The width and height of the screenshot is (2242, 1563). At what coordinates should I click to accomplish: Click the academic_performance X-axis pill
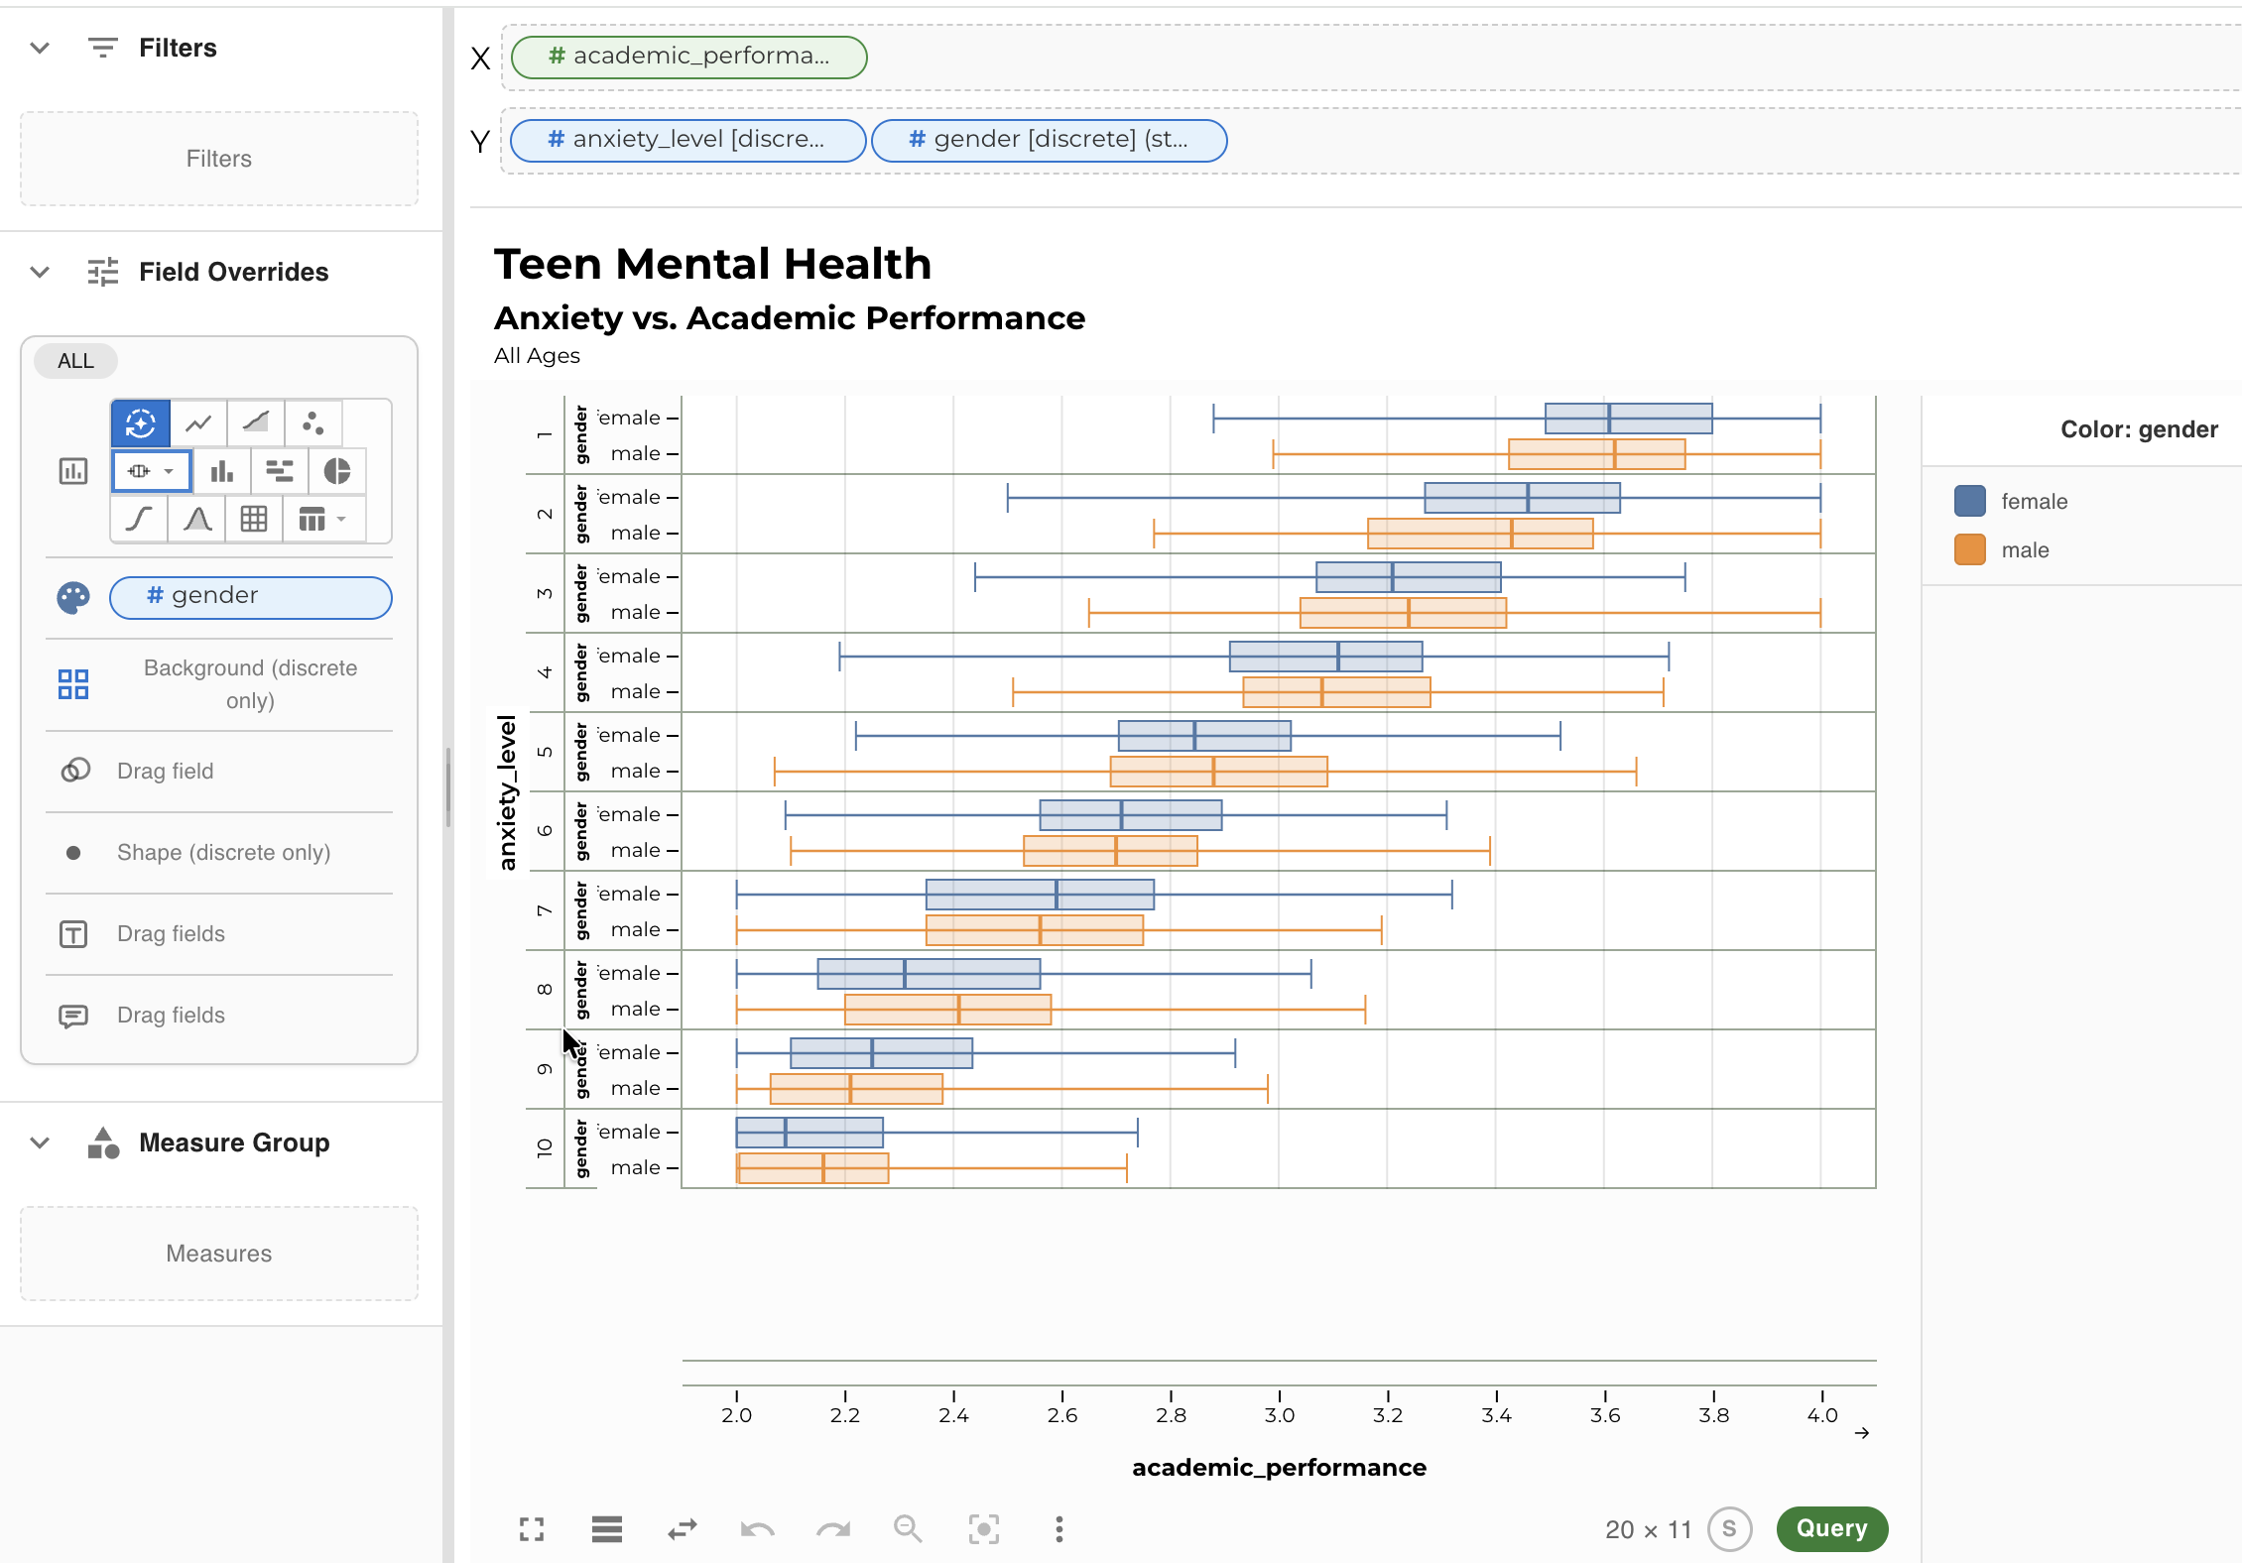coord(688,57)
